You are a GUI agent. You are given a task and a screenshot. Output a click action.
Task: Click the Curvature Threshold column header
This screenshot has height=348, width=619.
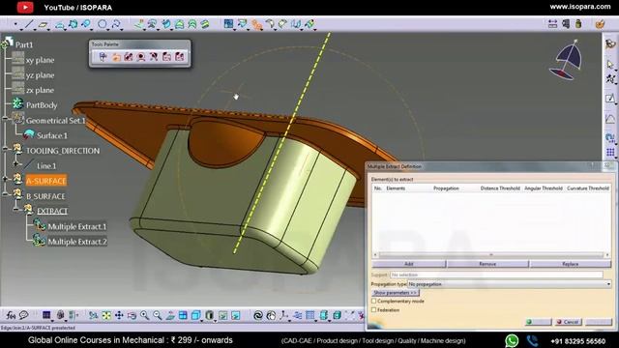coord(588,188)
